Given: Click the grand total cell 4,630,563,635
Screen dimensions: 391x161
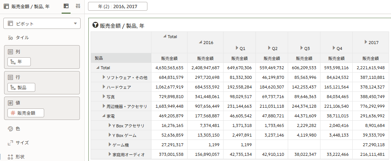Looking at the screenshot, I should coord(169,68).
